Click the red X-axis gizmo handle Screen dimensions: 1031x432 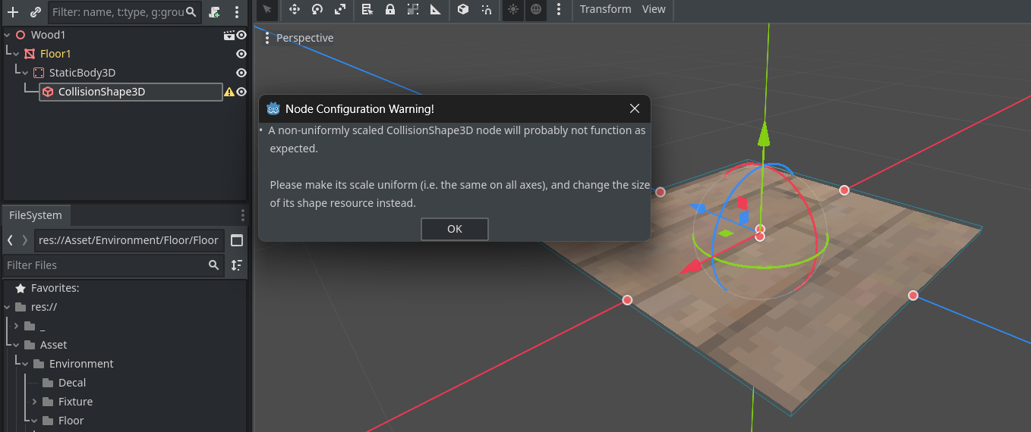point(691,266)
